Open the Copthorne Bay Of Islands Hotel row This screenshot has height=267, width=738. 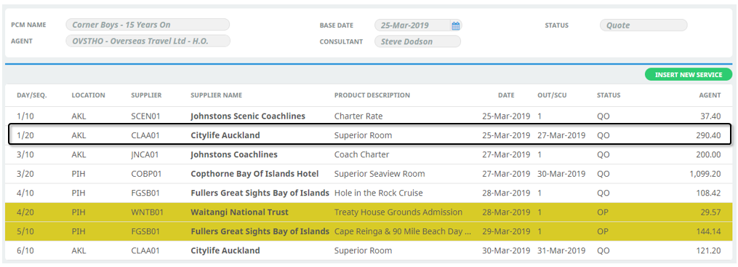coord(369,174)
